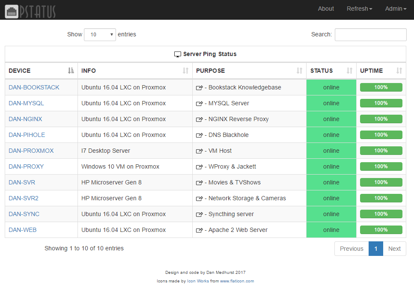The width and height of the screenshot is (414, 285).
Task: Open DAN-SYNC device link
Action: [24, 214]
